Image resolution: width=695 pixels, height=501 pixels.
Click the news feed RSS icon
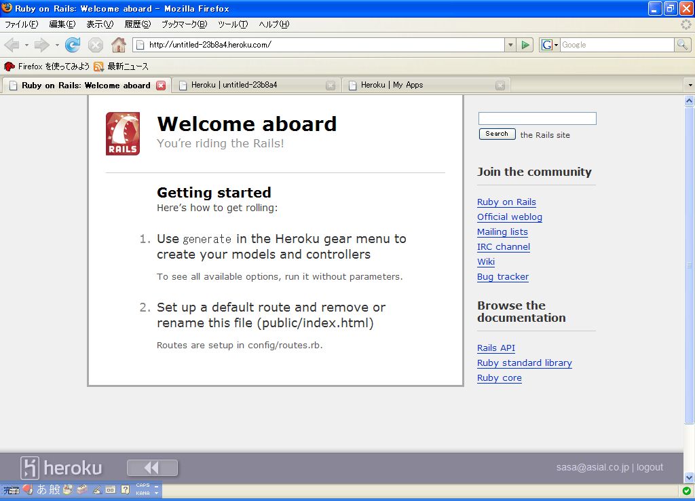pos(99,67)
